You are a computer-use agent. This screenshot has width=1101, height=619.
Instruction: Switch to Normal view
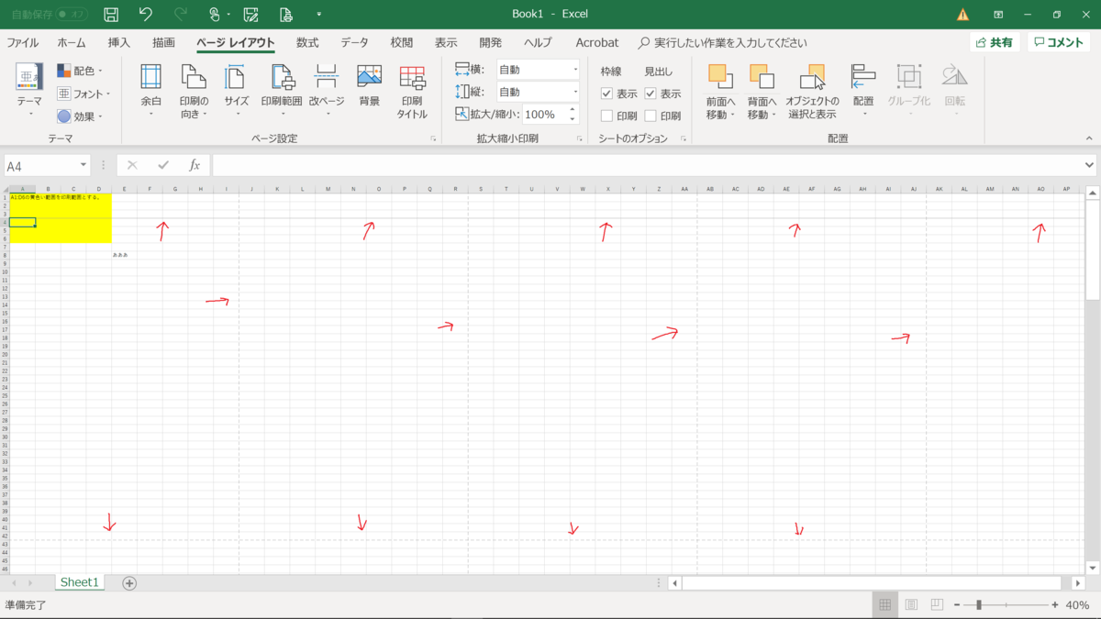[884, 605]
